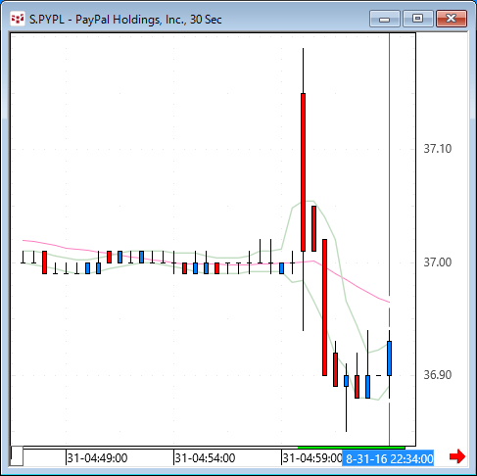Click the 31-04:54:00 time axis label
Screen dimensions: 477x476
[205, 458]
